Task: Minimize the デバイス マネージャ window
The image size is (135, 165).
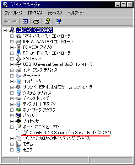Action: (118, 5)
